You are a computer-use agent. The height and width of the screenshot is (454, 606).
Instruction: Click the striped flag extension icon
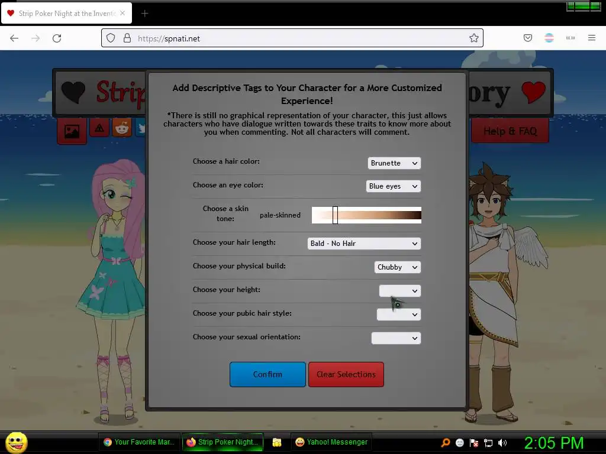tap(549, 38)
